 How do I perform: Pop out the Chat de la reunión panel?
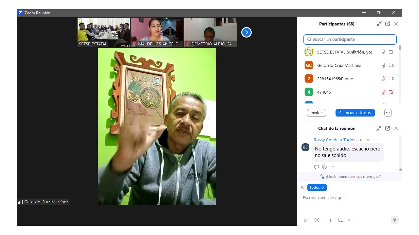point(388,128)
